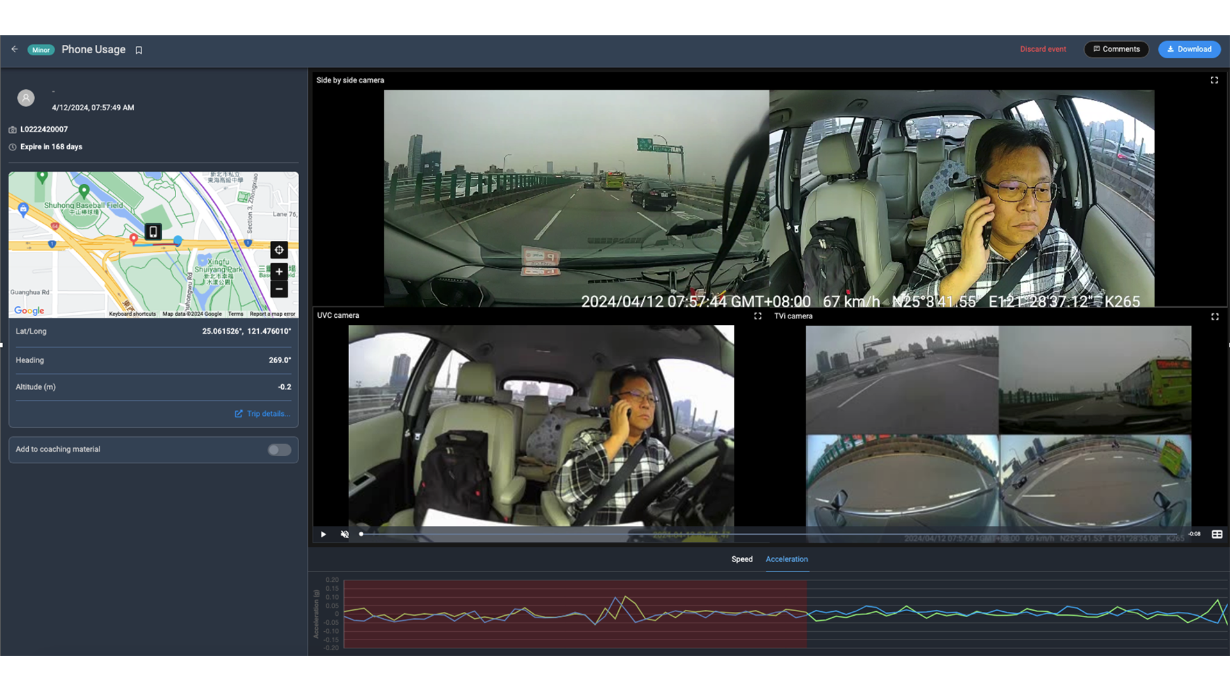This screenshot has height=692, width=1230.
Task: Play the event video
Action: click(324, 534)
